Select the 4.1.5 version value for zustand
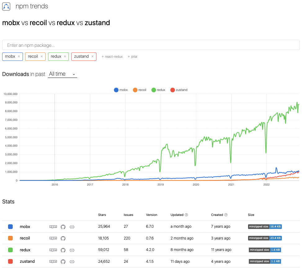The image size is (302, 269). [150, 262]
